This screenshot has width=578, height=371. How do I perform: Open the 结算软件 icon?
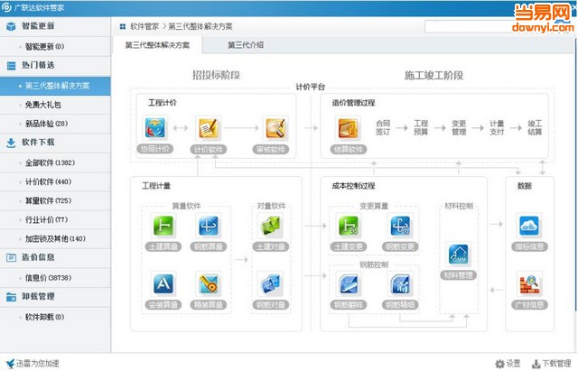coord(349,128)
